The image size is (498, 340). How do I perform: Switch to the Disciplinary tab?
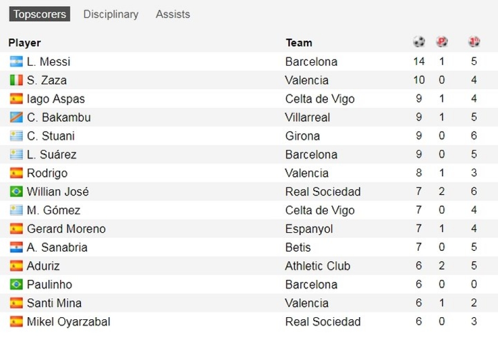point(111,15)
